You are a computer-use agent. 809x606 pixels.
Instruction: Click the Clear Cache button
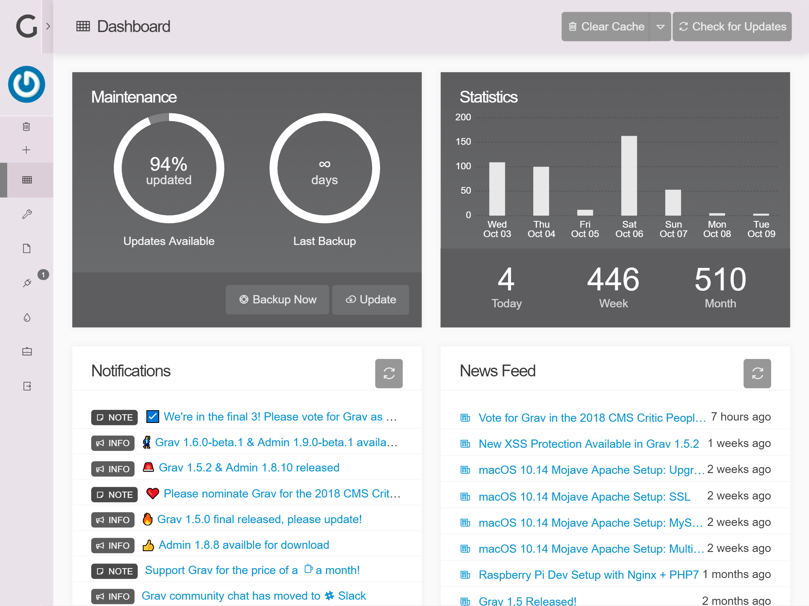click(x=606, y=26)
